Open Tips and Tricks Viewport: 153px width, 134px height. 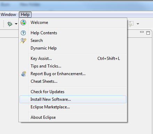click(x=73, y=66)
